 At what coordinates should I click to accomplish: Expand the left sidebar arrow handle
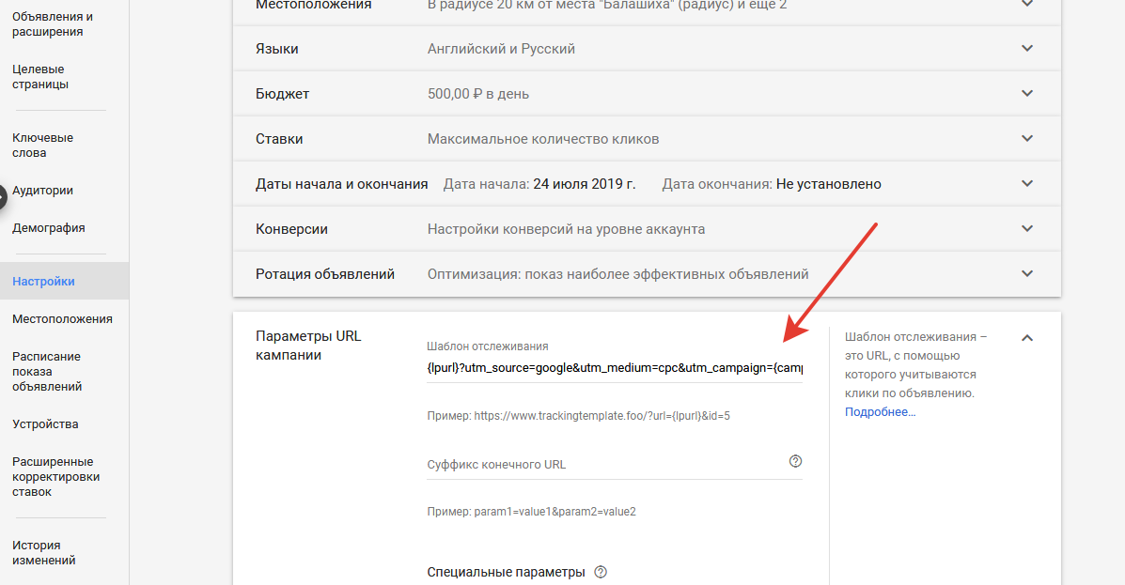click(2, 195)
